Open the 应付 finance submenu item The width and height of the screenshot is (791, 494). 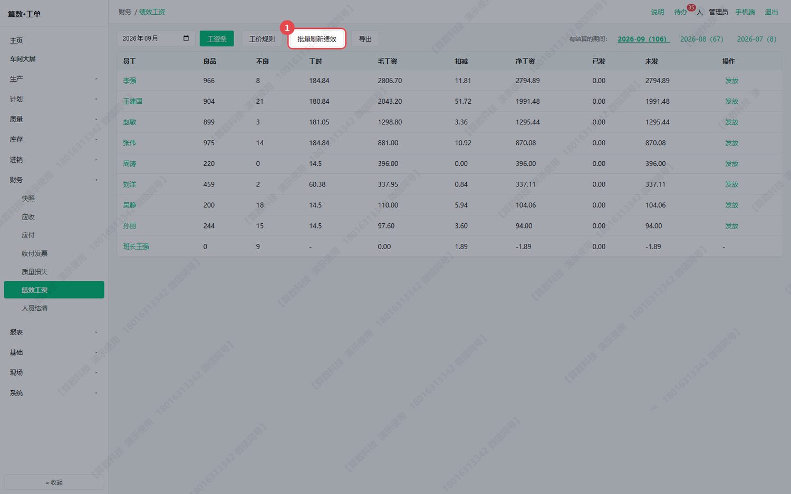[54, 235]
